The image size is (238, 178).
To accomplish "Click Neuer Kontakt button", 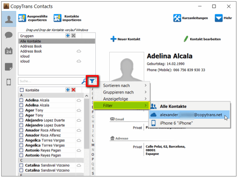I will pyautogui.click(x=126, y=39).
